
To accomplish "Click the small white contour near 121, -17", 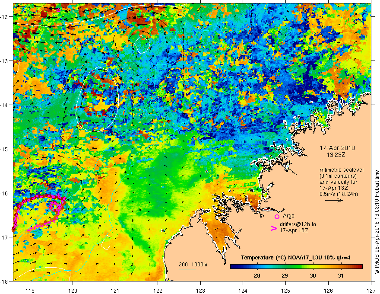I will pyautogui.click(x=106, y=243).
